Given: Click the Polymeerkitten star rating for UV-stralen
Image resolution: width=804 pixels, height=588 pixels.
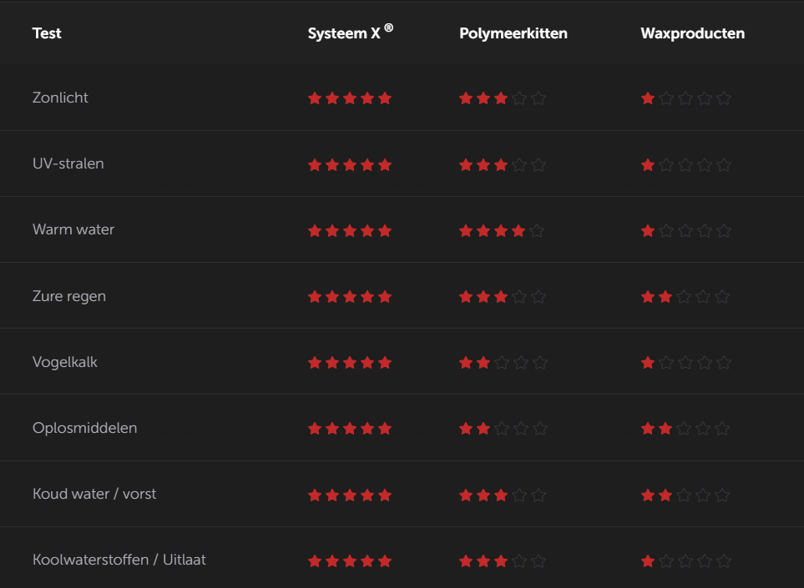Looking at the screenshot, I should tap(501, 165).
